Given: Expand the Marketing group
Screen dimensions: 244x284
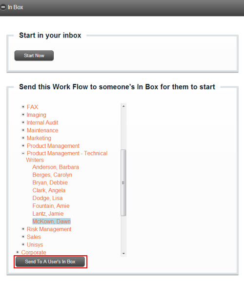Looking at the screenshot, I should (x=23, y=138).
